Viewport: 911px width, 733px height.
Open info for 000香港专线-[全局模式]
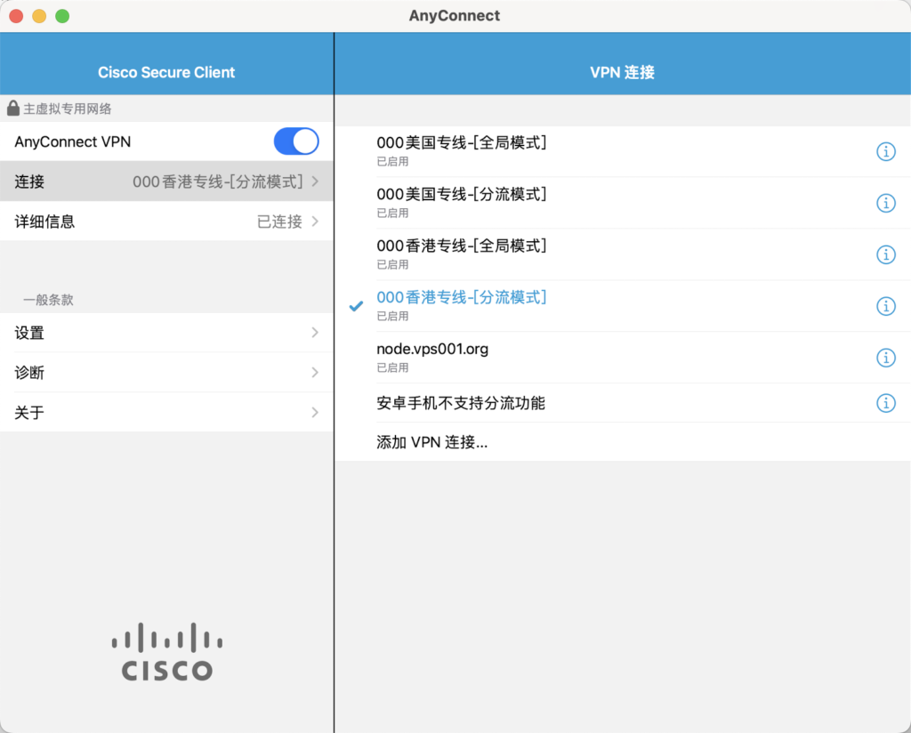point(885,254)
